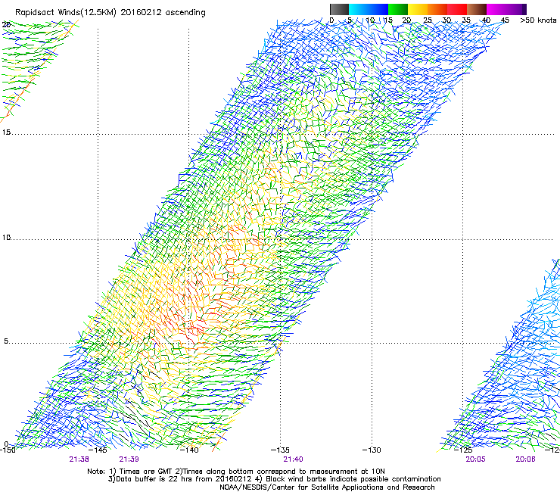
Task: Click the '45' legend label
Action: point(505,20)
